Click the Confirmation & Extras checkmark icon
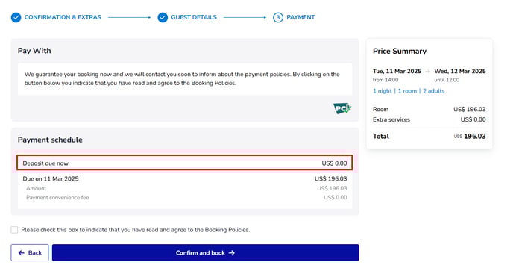The width and height of the screenshot is (513, 271). point(16,17)
